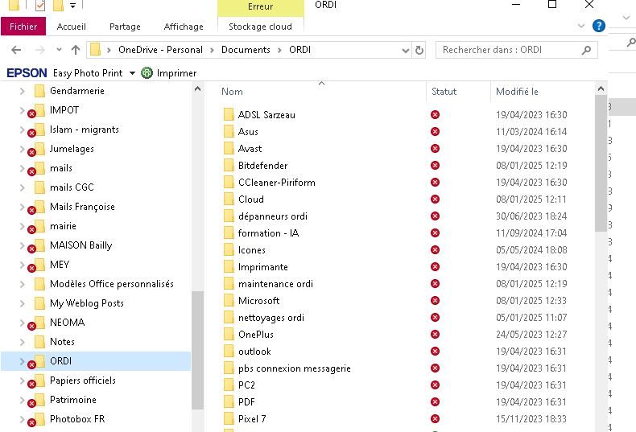Click Documents breadcrumb in address bar
This screenshot has height=432, width=636.
(x=246, y=50)
